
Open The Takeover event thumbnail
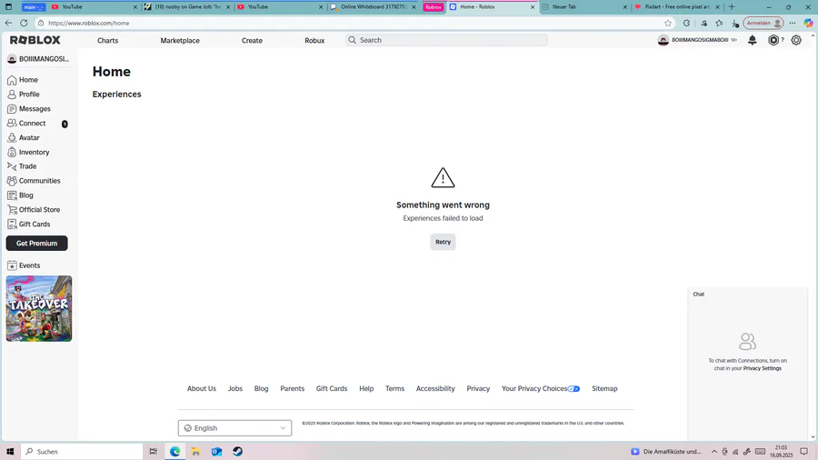pos(39,309)
